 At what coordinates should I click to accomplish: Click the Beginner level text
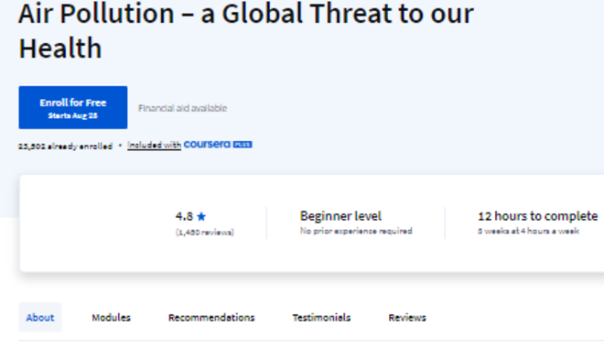tap(340, 216)
